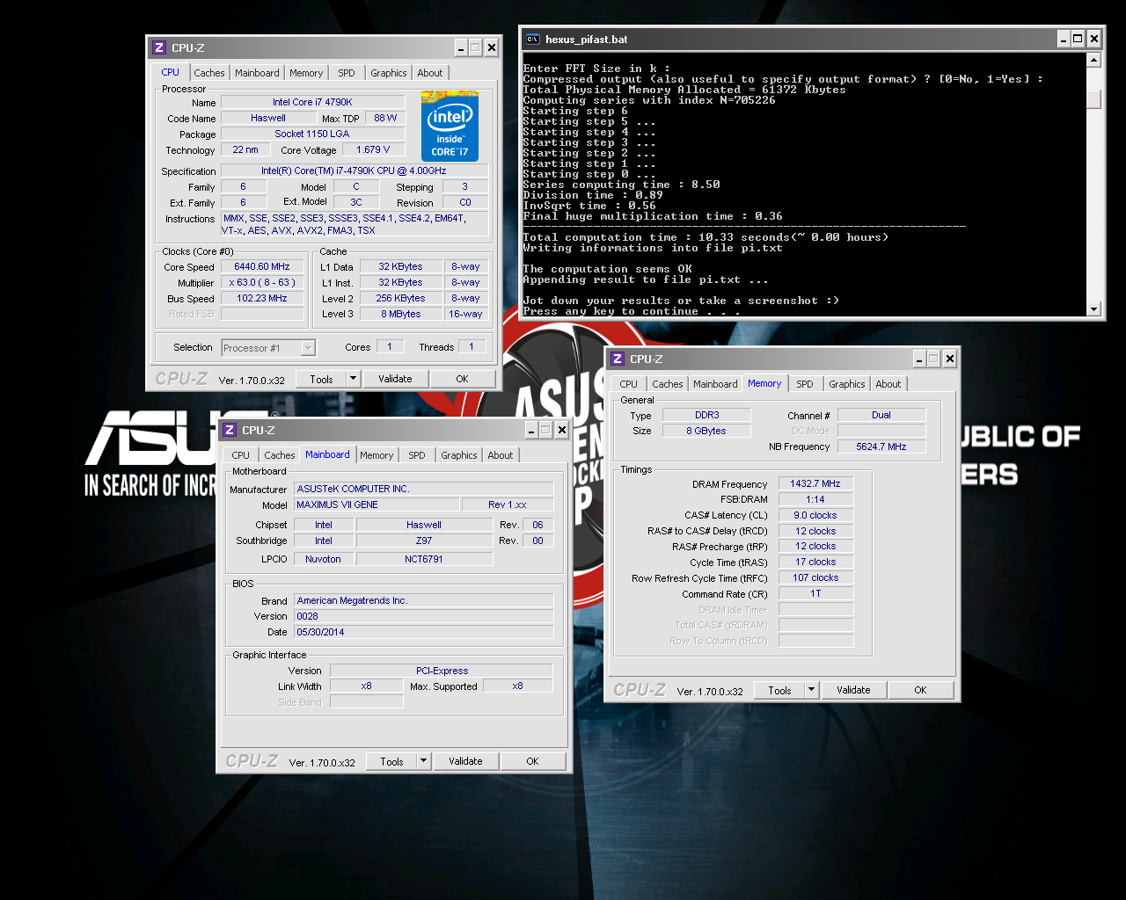Open Graphics tab in the Memory window

click(847, 384)
